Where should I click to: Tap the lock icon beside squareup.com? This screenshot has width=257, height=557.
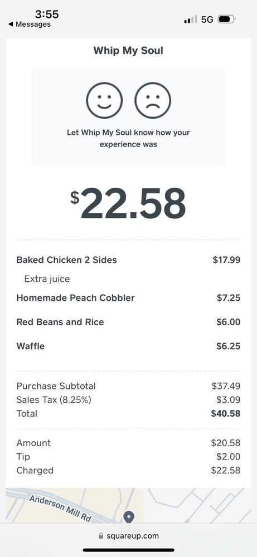coord(100,536)
